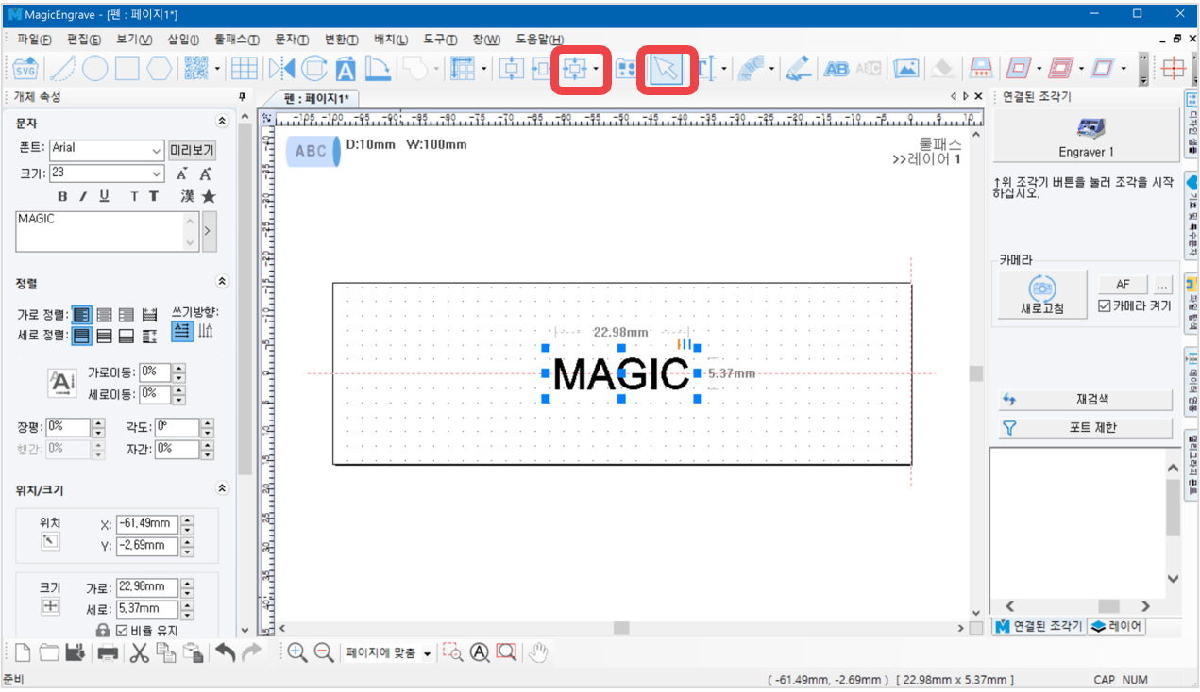The image size is (1200, 692).
Task: Zoom in with the plus magnifier
Action: click(x=296, y=652)
